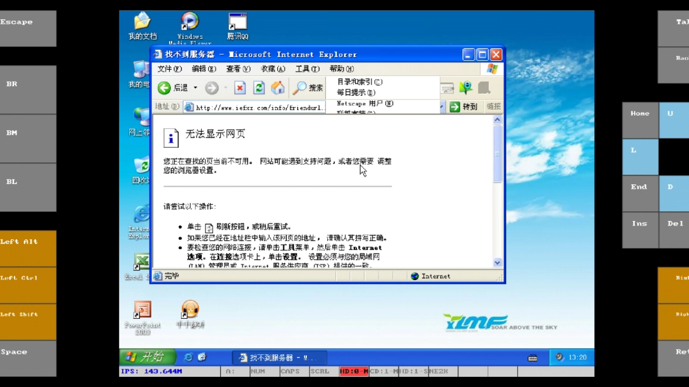Viewport: 689px width, 387px height.
Task: Click the keyboard icon in the system tray
Action: point(532,358)
